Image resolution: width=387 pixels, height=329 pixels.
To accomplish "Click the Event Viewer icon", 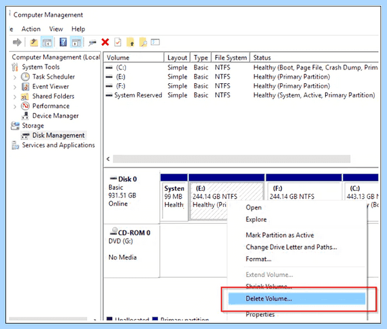I will coord(25,86).
